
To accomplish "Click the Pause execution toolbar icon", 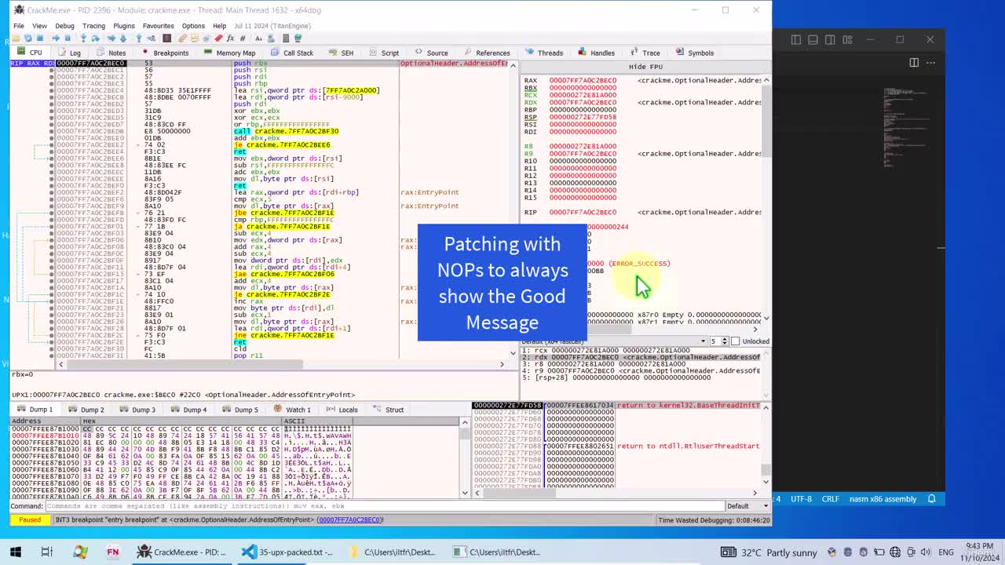I will (68, 38).
